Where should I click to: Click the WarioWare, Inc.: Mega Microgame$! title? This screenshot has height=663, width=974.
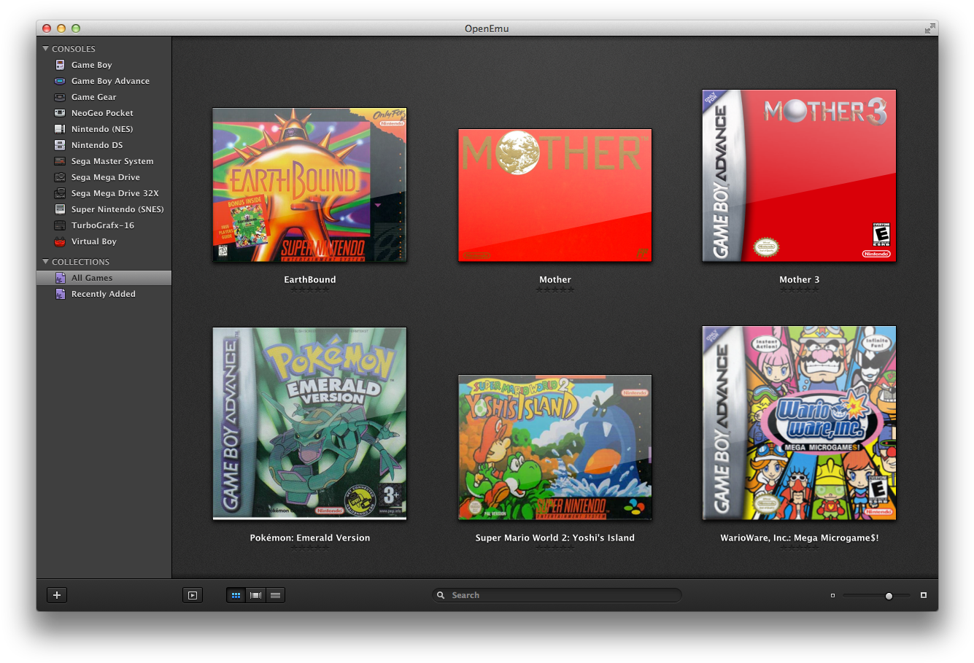click(x=800, y=538)
